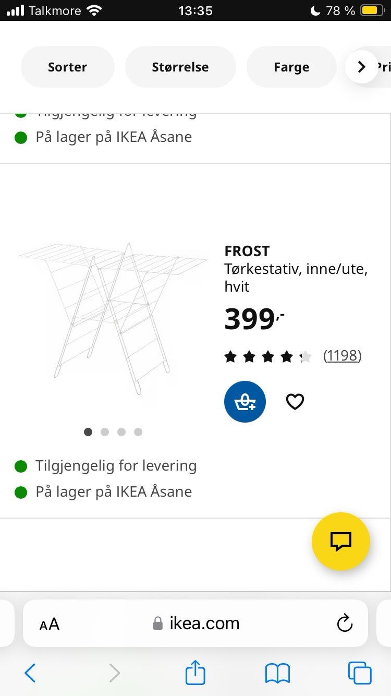Open the Farge color filter
Image resolution: width=391 pixels, height=696 pixels.
(291, 67)
